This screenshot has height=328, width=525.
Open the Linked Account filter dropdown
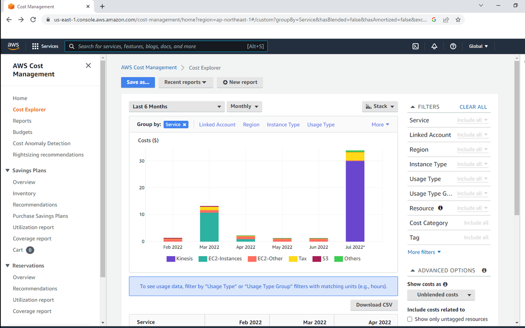[472, 135]
